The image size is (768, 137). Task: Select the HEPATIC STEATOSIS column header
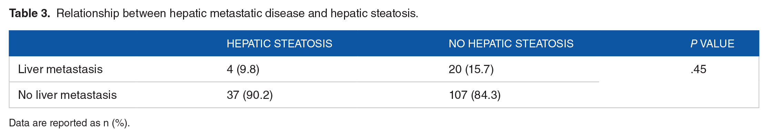(279, 44)
